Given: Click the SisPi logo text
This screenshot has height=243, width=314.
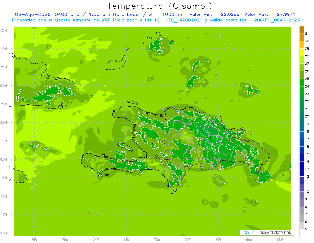Looking at the screenshot, I should click(x=249, y=233).
